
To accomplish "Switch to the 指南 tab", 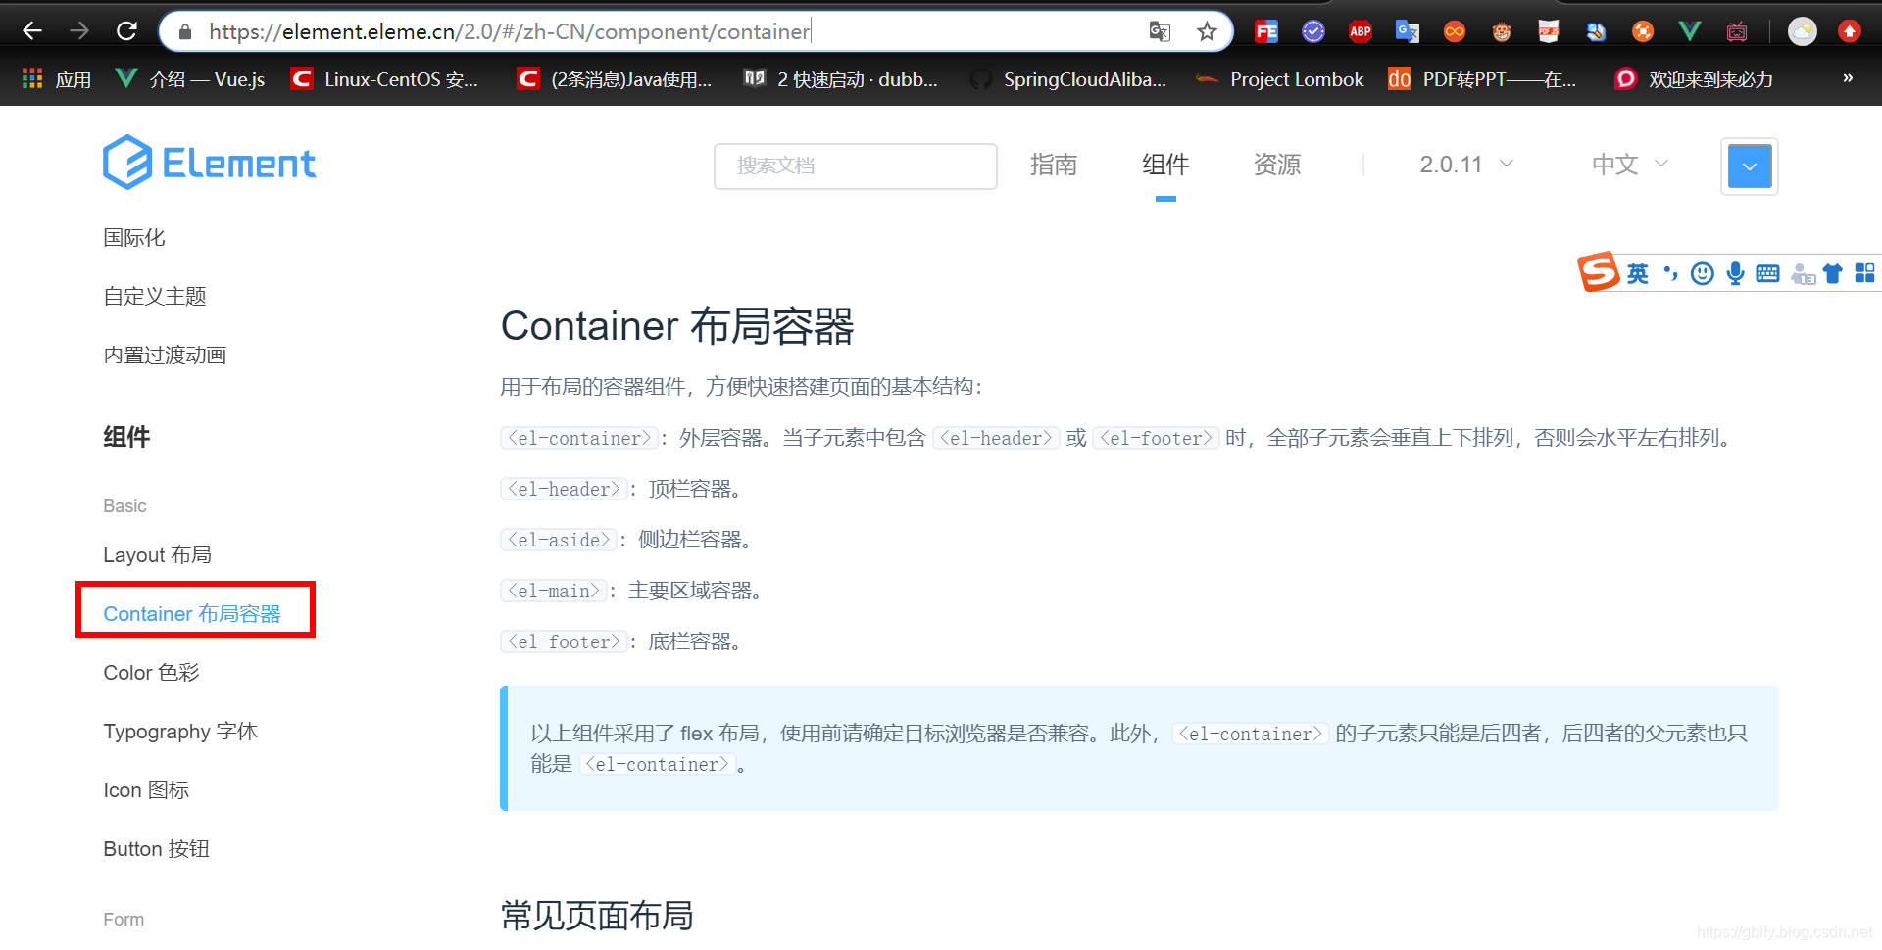I will [1054, 165].
